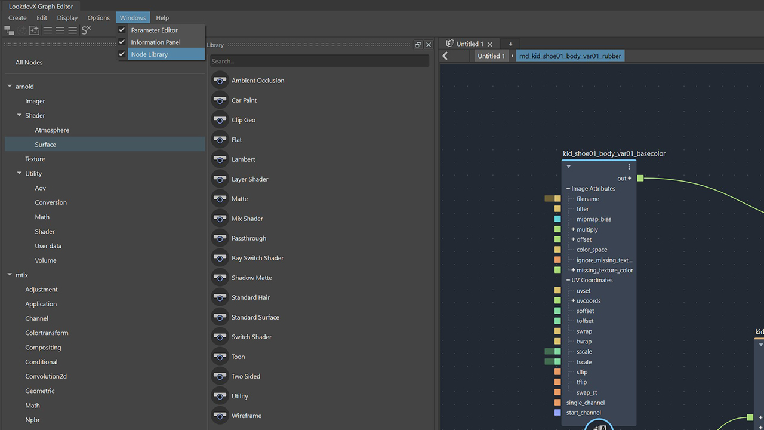
Task: Click the node hierarchy toolbar icon
Action: [9, 30]
